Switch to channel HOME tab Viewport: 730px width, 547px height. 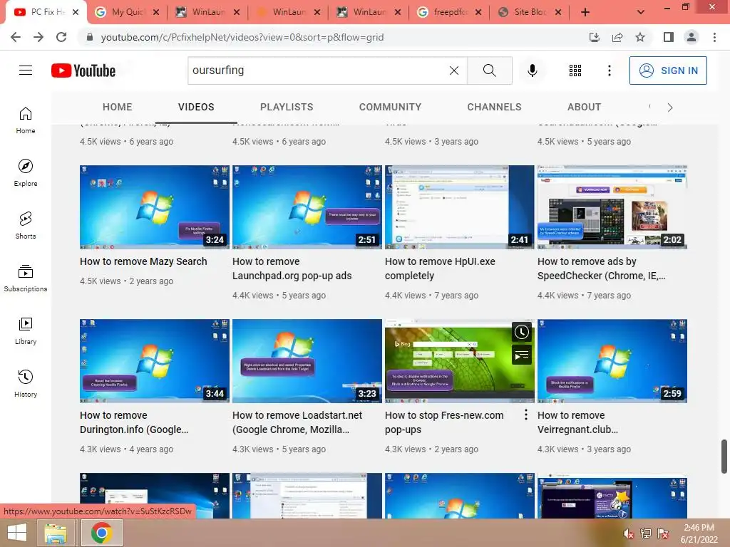[x=118, y=107]
